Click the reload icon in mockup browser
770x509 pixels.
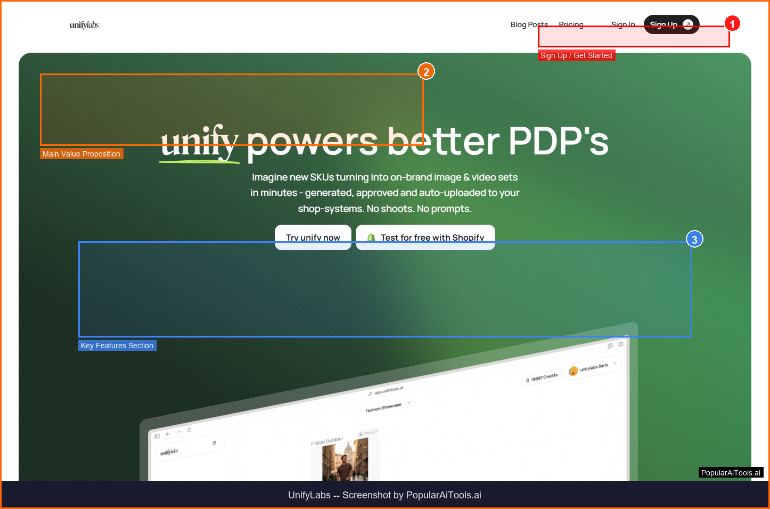[x=189, y=430]
